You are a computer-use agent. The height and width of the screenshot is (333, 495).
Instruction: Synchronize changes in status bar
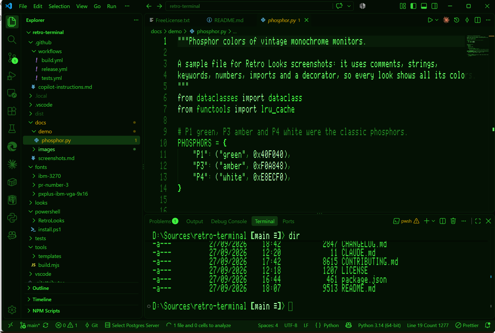(x=46, y=325)
